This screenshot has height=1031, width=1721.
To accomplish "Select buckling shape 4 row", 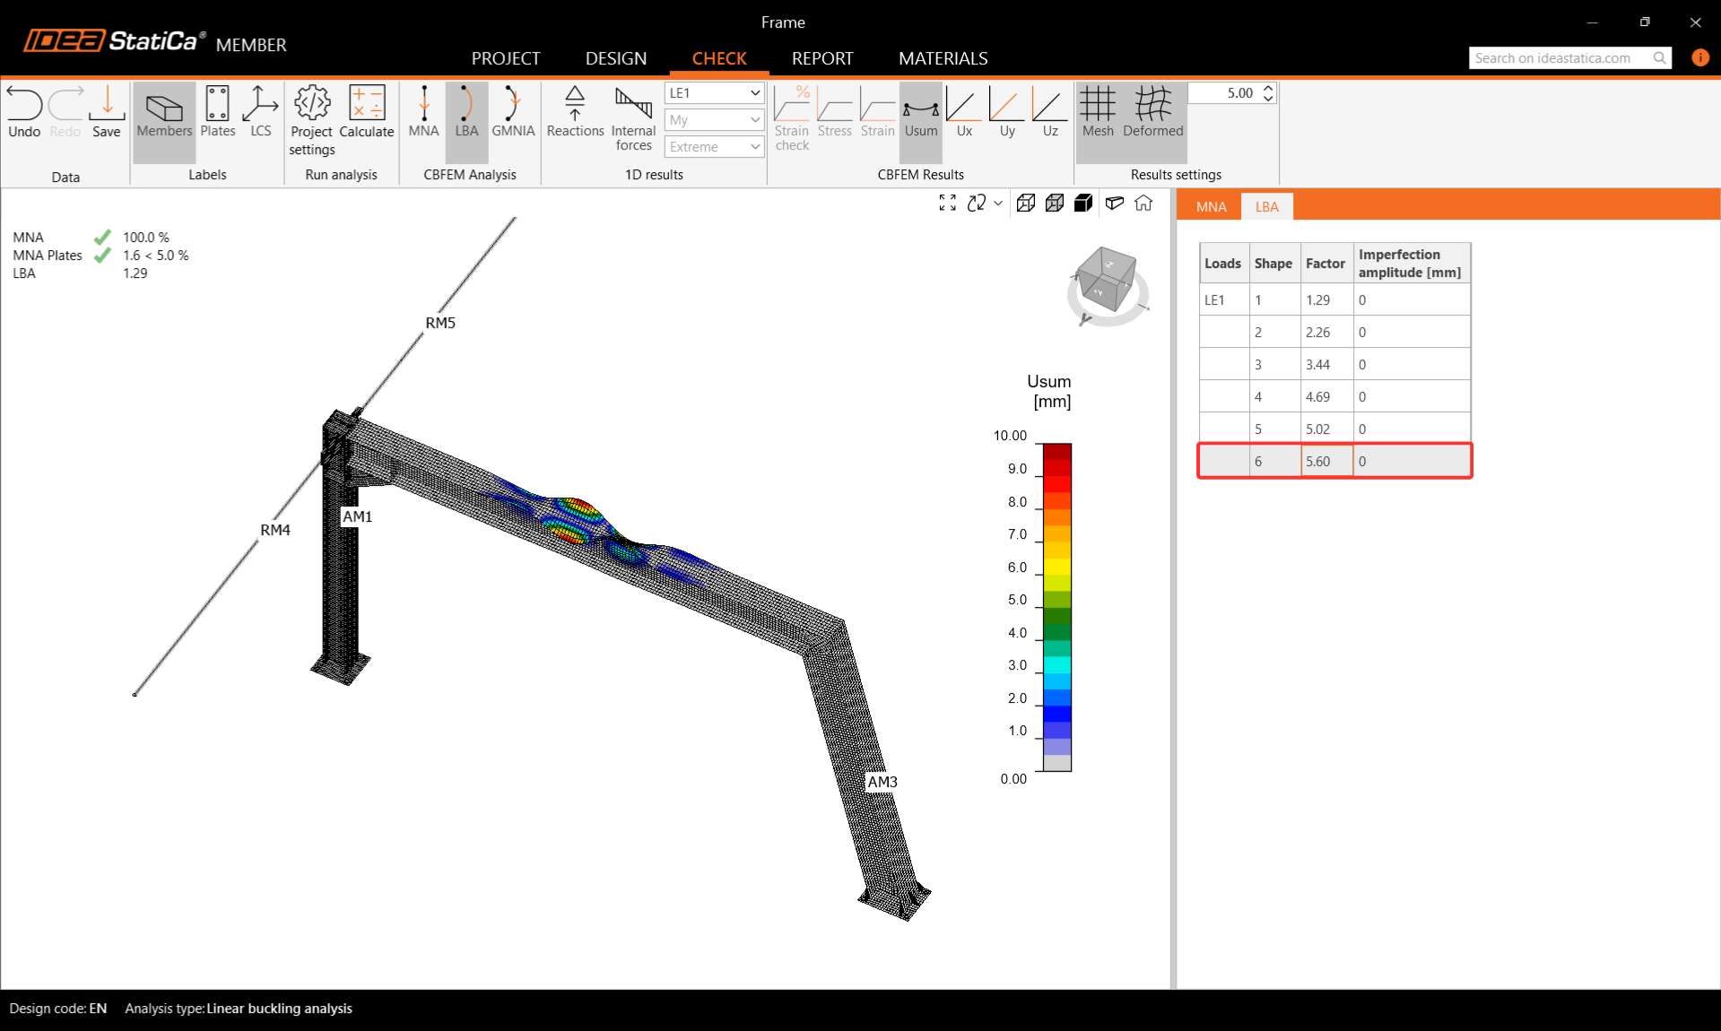I will coord(1334,397).
